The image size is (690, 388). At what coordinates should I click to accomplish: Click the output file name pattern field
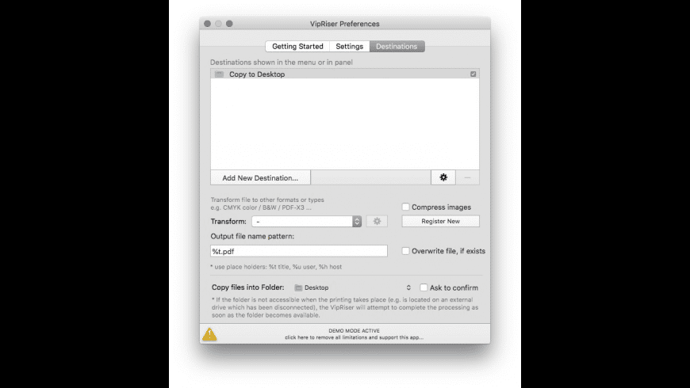[299, 251]
